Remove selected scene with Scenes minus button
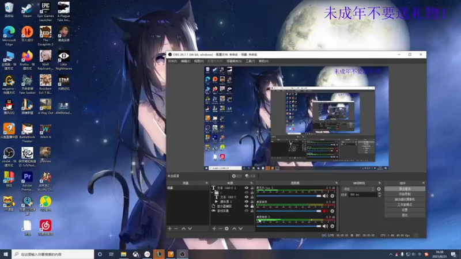Image resolution: width=461 pixels, height=259 pixels. click(x=176, y=228)
